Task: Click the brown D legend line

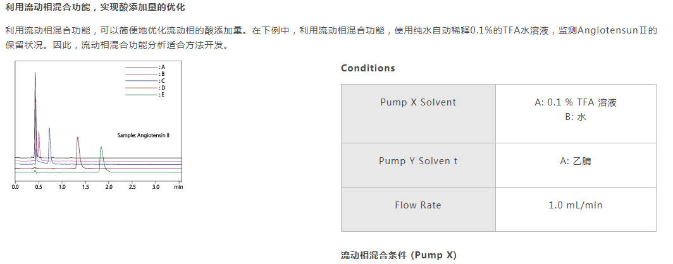Action: click(x=141, y=88)
